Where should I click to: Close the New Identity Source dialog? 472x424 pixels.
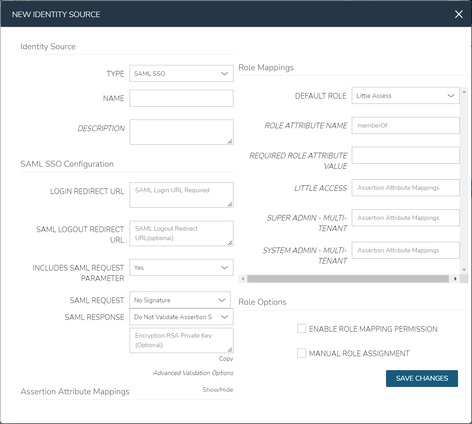click(x=458, y=14)
